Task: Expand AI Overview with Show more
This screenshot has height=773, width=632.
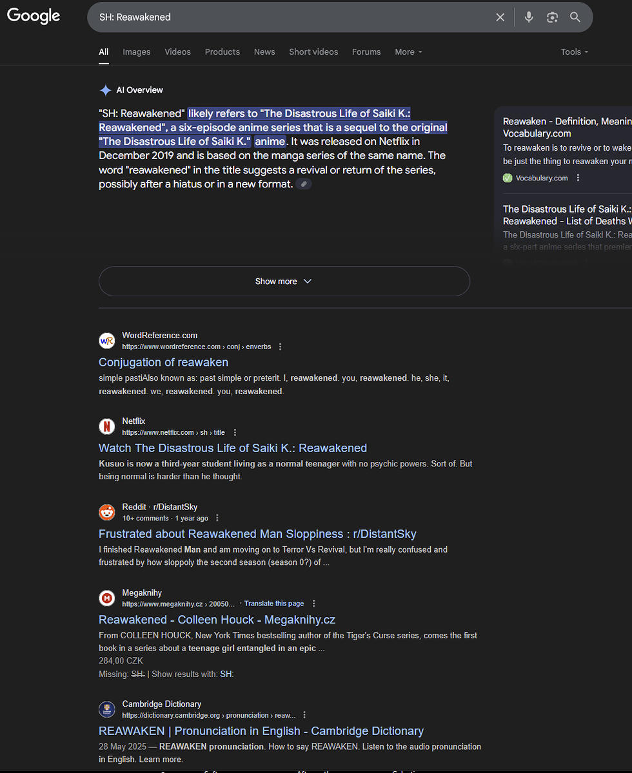Action: click(284, 282)
